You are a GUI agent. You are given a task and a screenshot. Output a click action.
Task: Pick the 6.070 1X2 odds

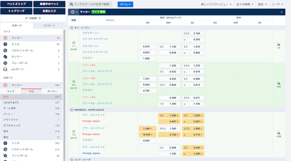[148, 47]
